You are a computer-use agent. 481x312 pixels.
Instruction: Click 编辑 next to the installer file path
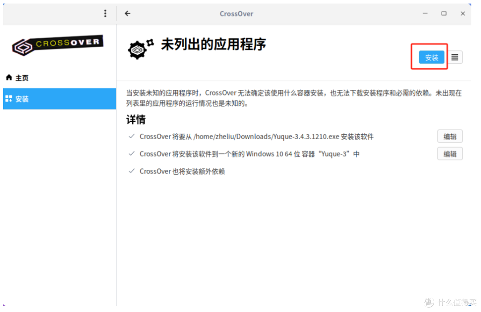450,136
